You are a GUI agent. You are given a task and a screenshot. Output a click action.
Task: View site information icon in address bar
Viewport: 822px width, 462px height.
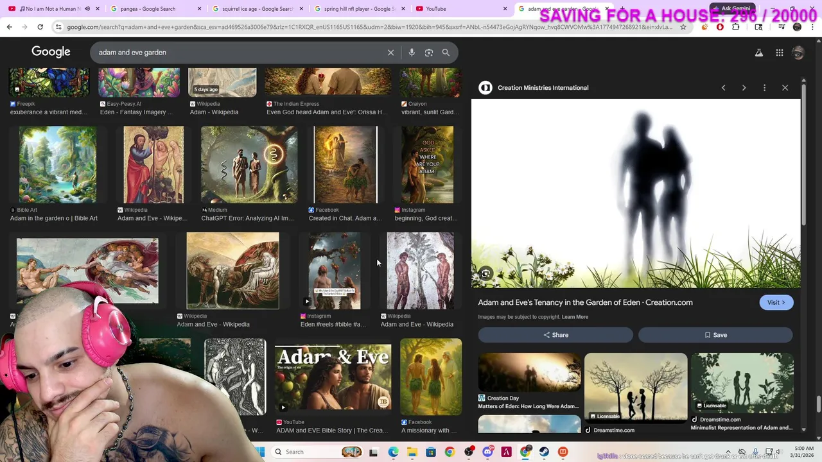(x=59, y=27)
